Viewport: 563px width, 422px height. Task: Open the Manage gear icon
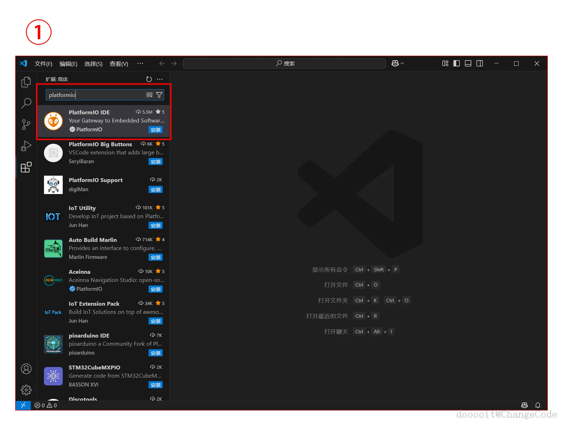coord(26,390)
